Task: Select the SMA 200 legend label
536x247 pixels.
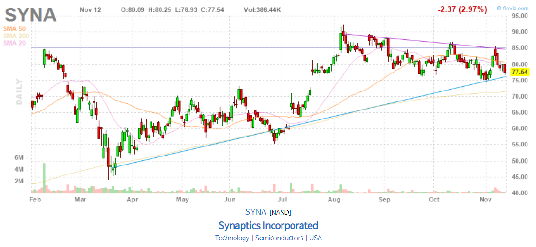Action: tap(17, 36)
